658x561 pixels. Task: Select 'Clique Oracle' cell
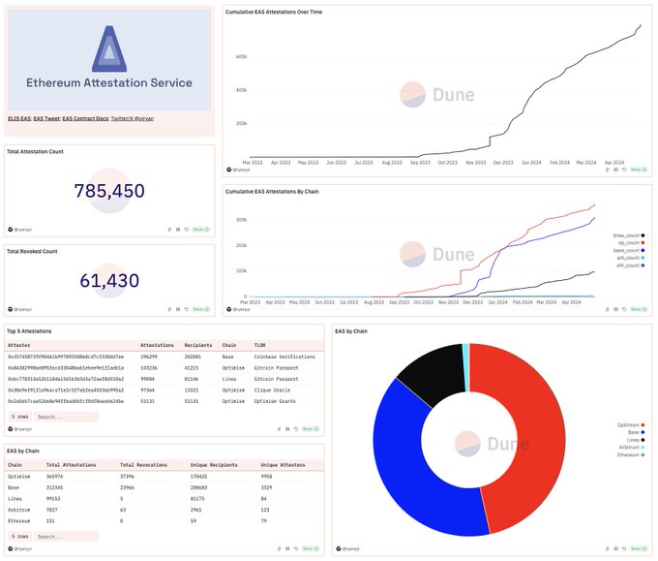click(x=272, y=390)
